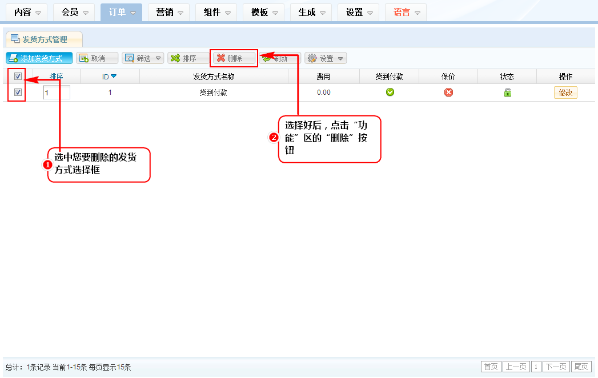Toggle the select-all checkbox in table header
598x378 pixels.
[18, 77]
